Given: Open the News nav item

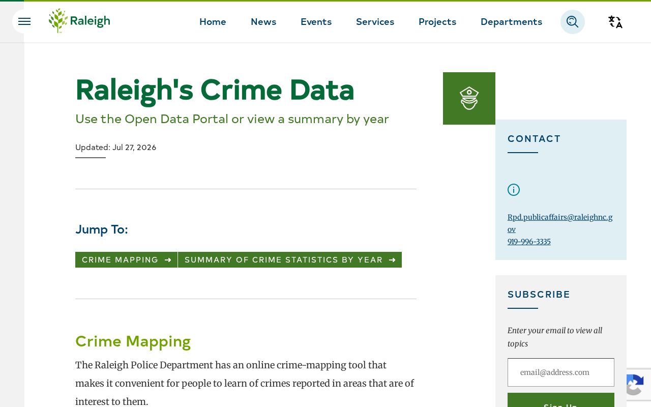Looking at the screenshot, I should pos(263,22).
